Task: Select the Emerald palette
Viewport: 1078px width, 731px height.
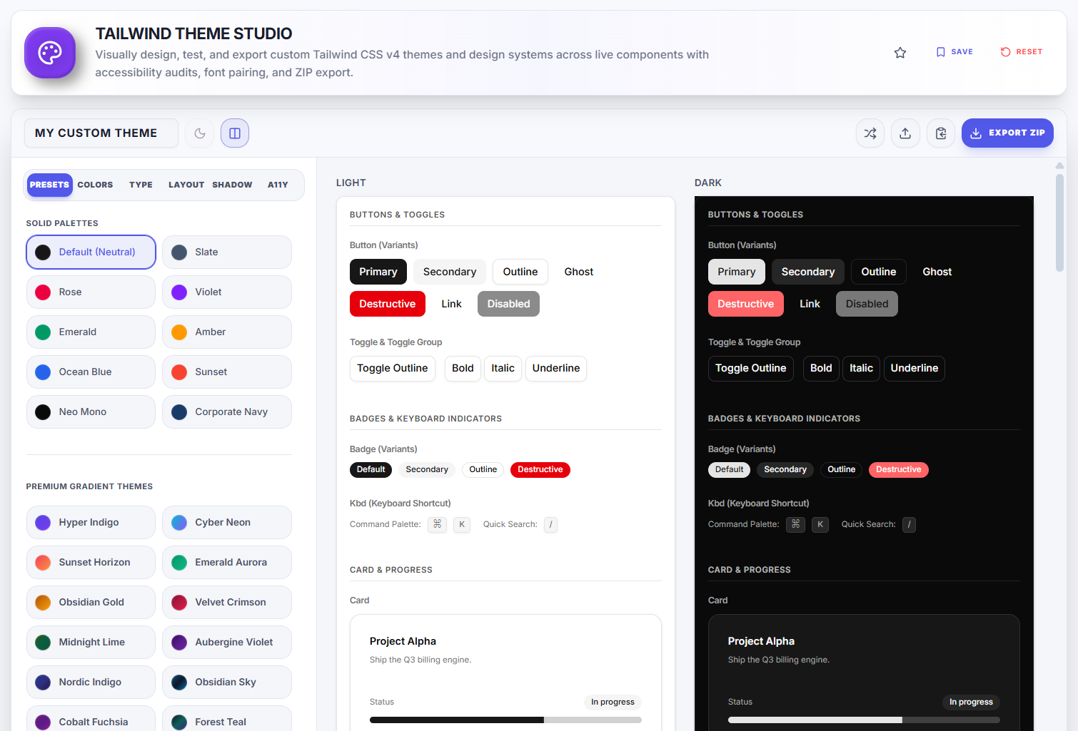Action: (x=91, y=332)
